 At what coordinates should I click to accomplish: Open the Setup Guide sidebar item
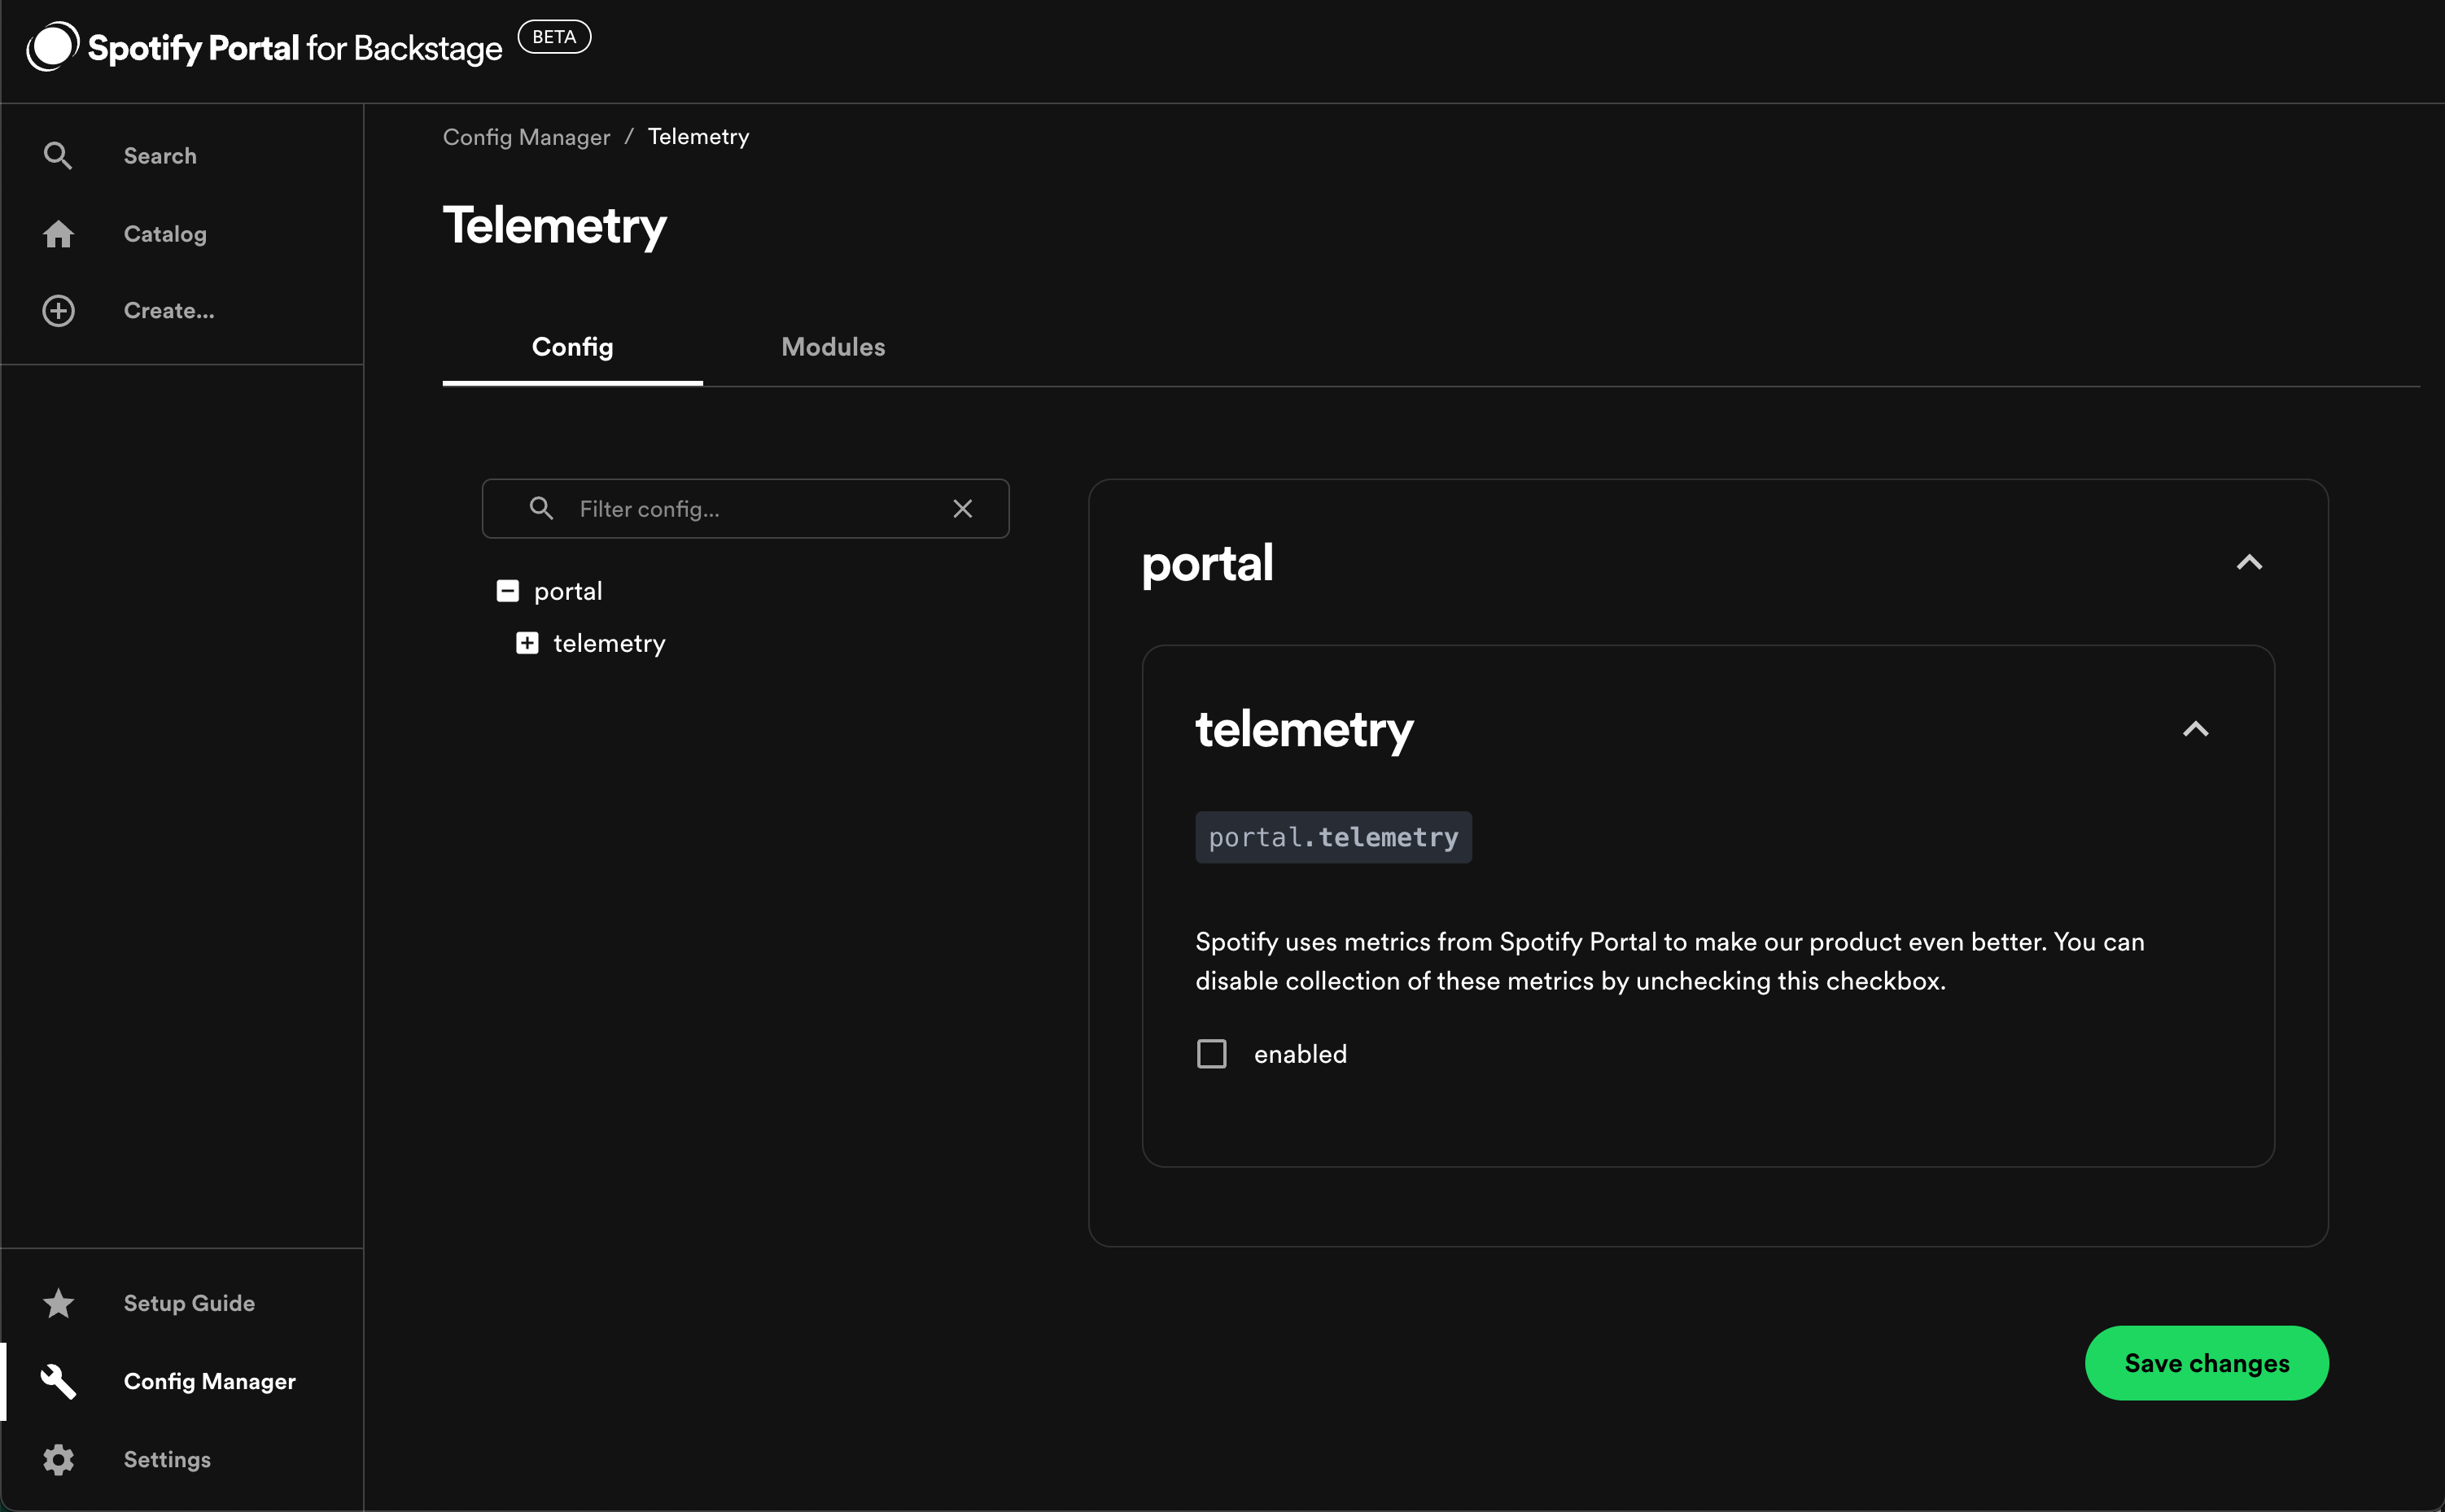click(181, 1302)
